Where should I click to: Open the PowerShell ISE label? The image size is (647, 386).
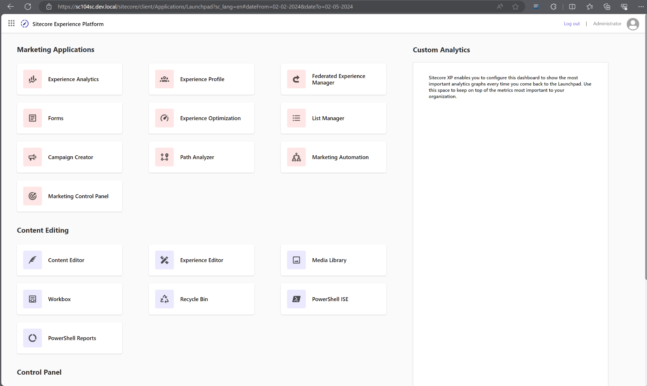click(330, 299)
